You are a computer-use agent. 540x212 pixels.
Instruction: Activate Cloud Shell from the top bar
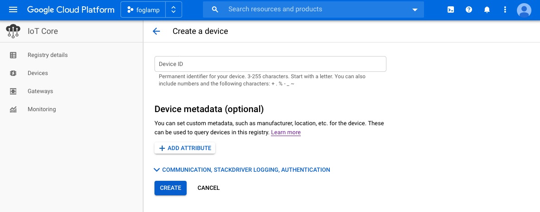[x=450, y=9]
